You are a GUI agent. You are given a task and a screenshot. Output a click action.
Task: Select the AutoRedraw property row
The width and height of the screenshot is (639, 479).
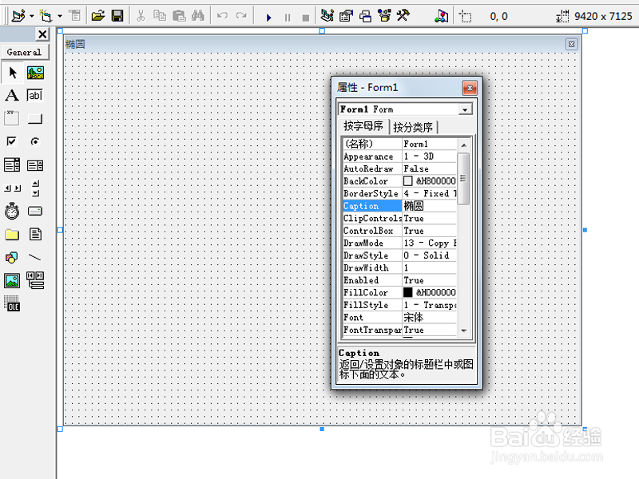[400, 168]
